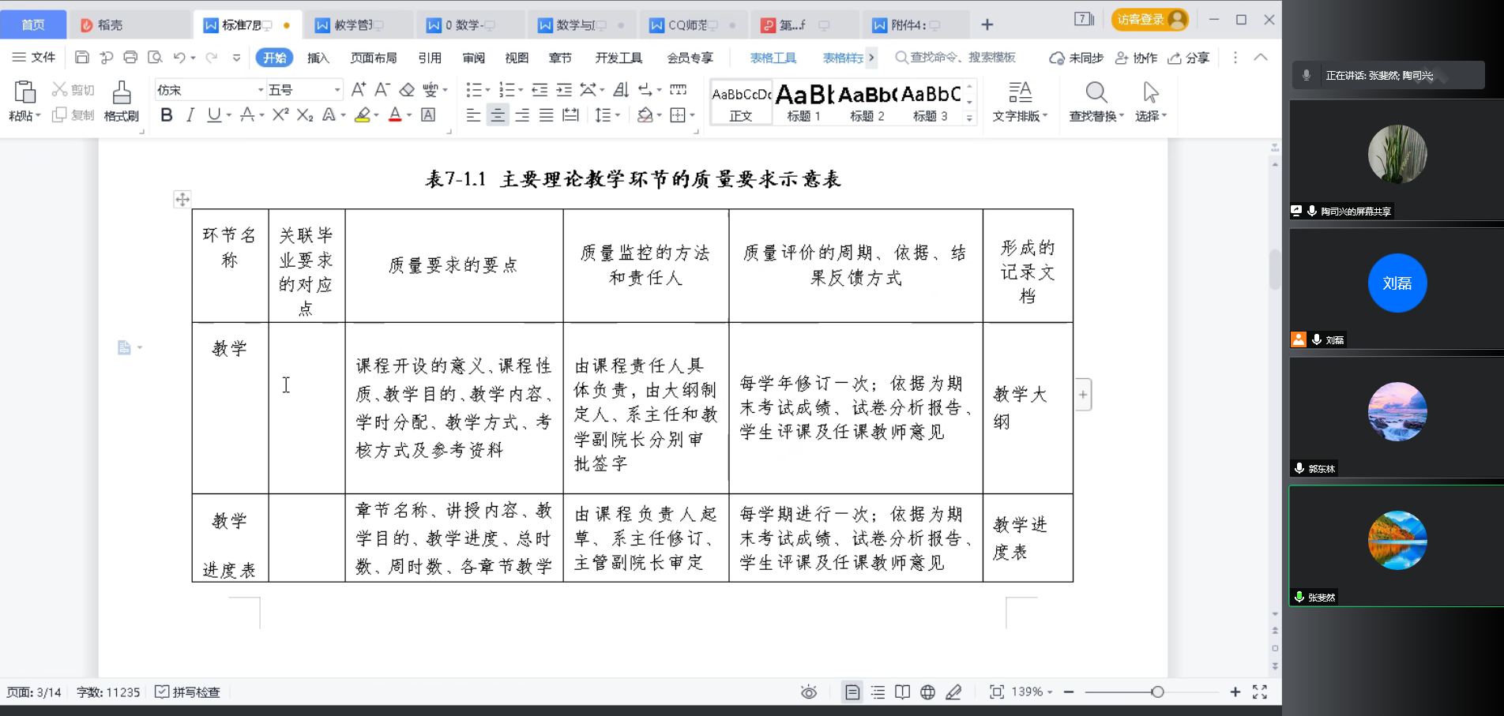Click the italic formatting icon
This screenshot has height=716, width=1504.
190,115
